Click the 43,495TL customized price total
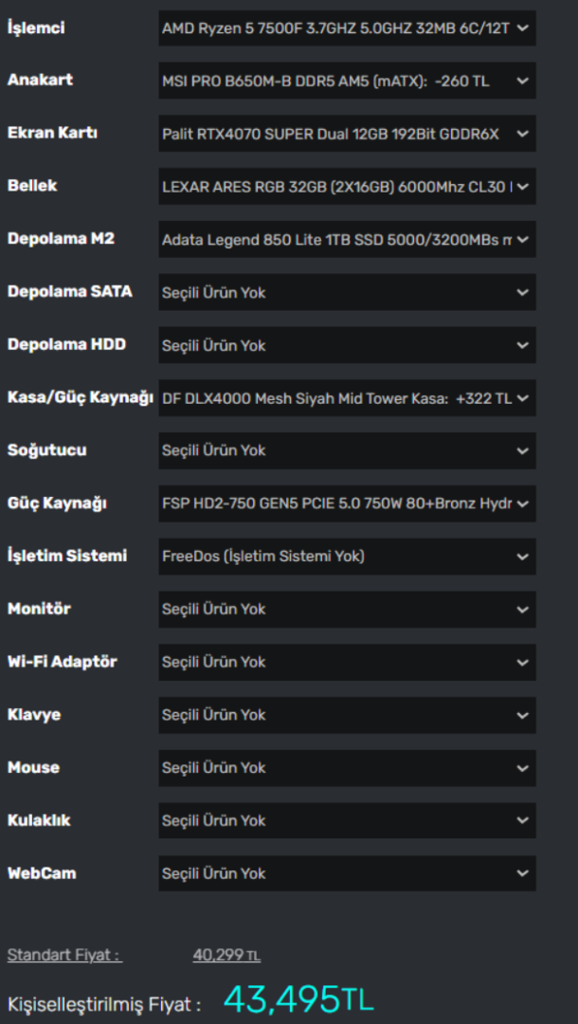The image size is (578, 1024). [x=298, y=999]
